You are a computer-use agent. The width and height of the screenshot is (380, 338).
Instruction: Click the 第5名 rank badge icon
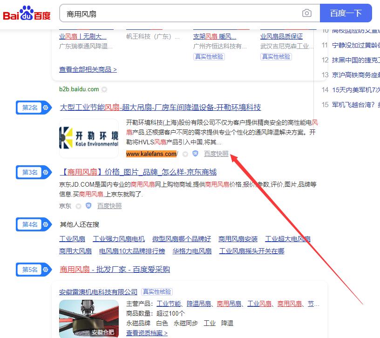(x=34, y=270)
